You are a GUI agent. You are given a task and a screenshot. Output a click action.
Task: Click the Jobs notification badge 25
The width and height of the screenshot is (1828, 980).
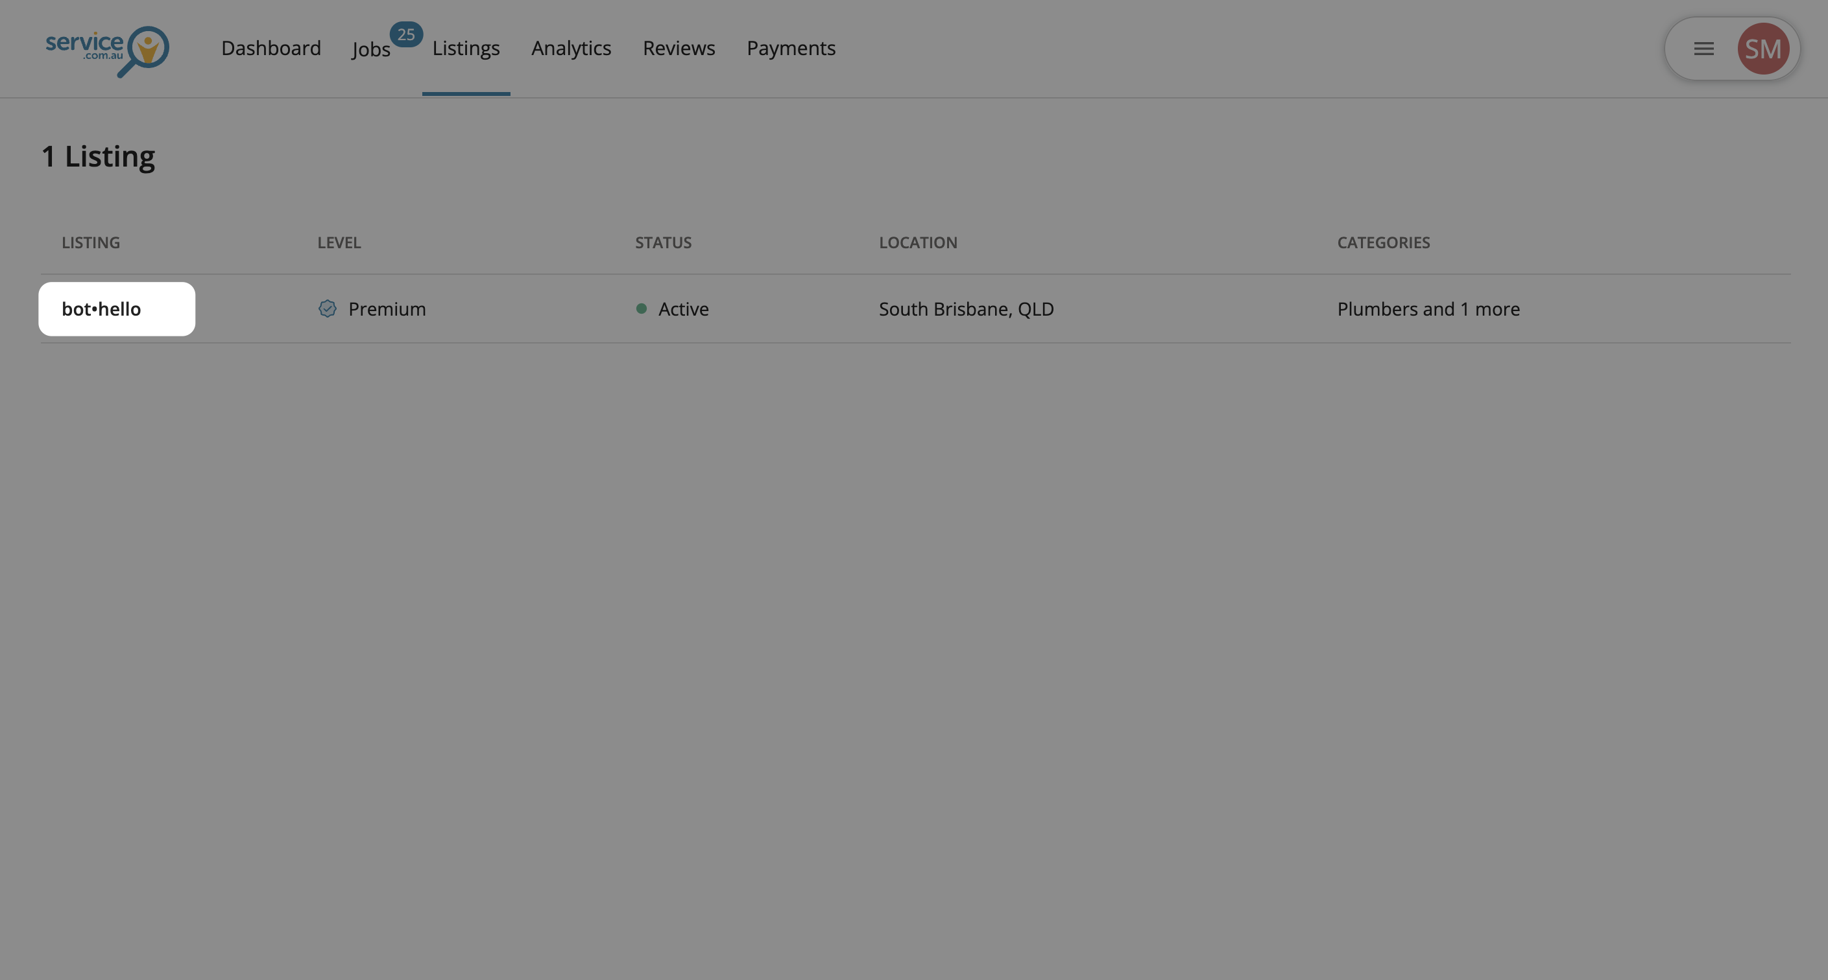[406, 34]
